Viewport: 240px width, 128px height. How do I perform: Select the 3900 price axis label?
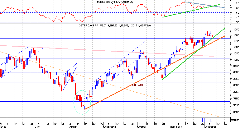point(237,72)
